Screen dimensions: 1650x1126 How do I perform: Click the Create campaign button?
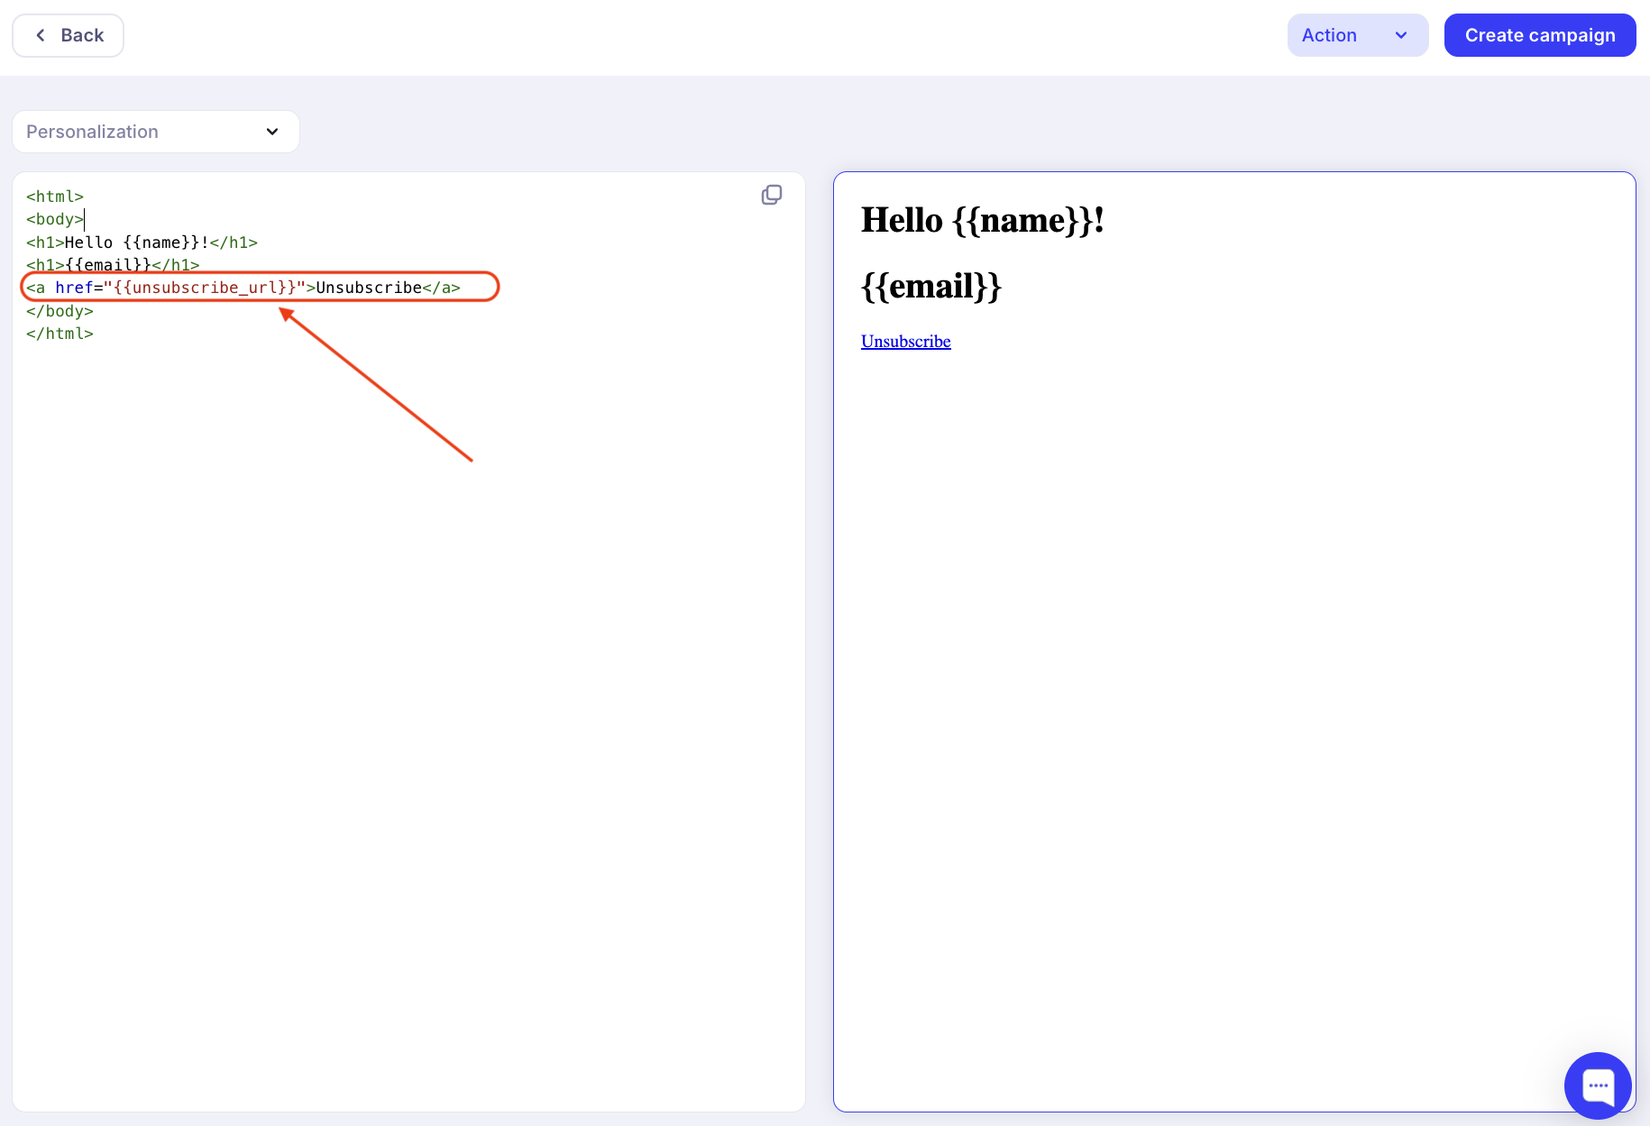1539,35
